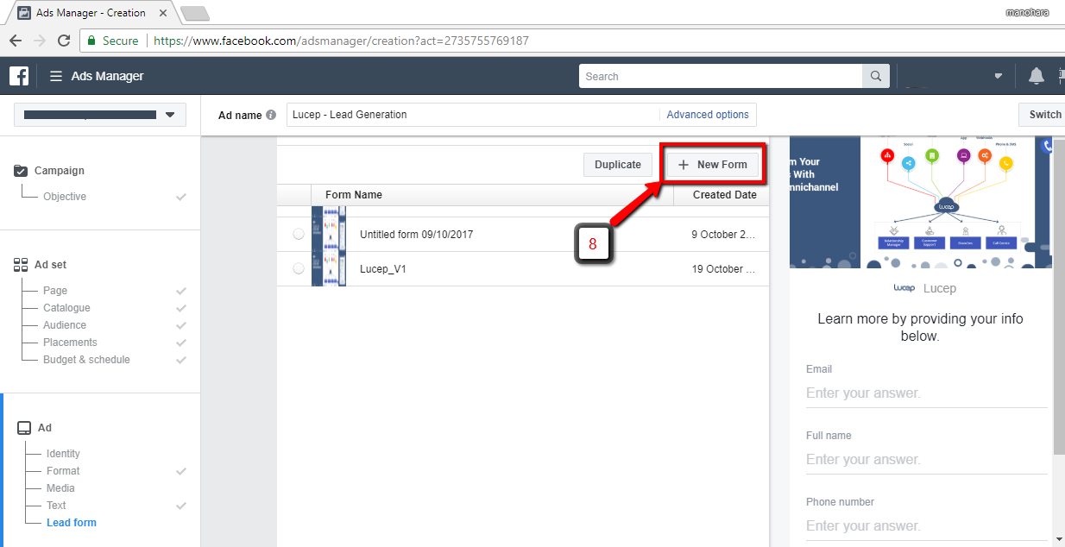Click the search magnifier button
The width and height of the screenshot is (1065, 547).
(x=876, y=76)
